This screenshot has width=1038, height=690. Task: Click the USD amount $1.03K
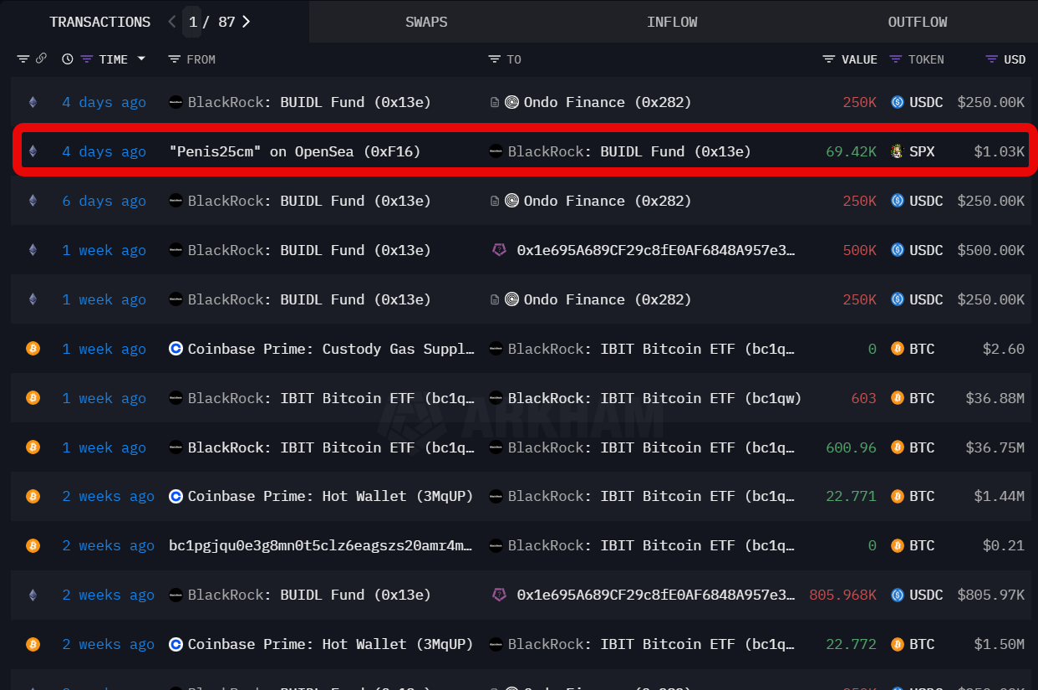[999, 151]
